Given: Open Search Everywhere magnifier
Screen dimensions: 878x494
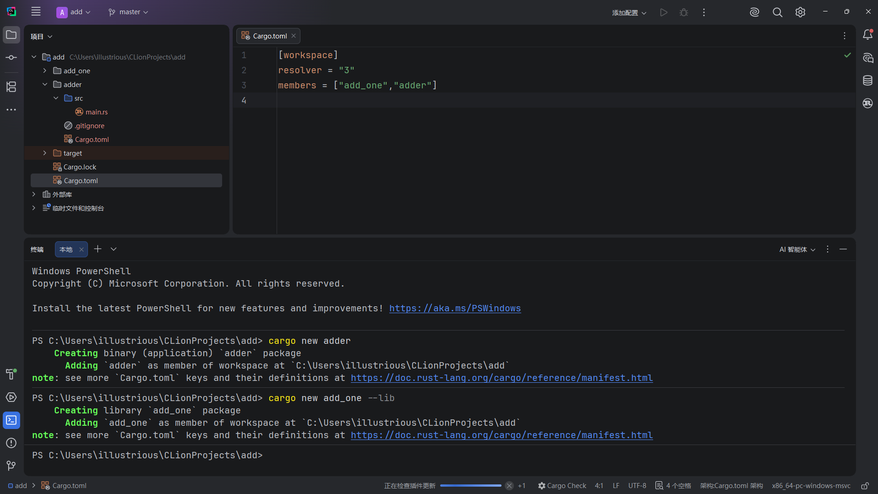Looking at the screenshot, I should (x=777, y=12).
